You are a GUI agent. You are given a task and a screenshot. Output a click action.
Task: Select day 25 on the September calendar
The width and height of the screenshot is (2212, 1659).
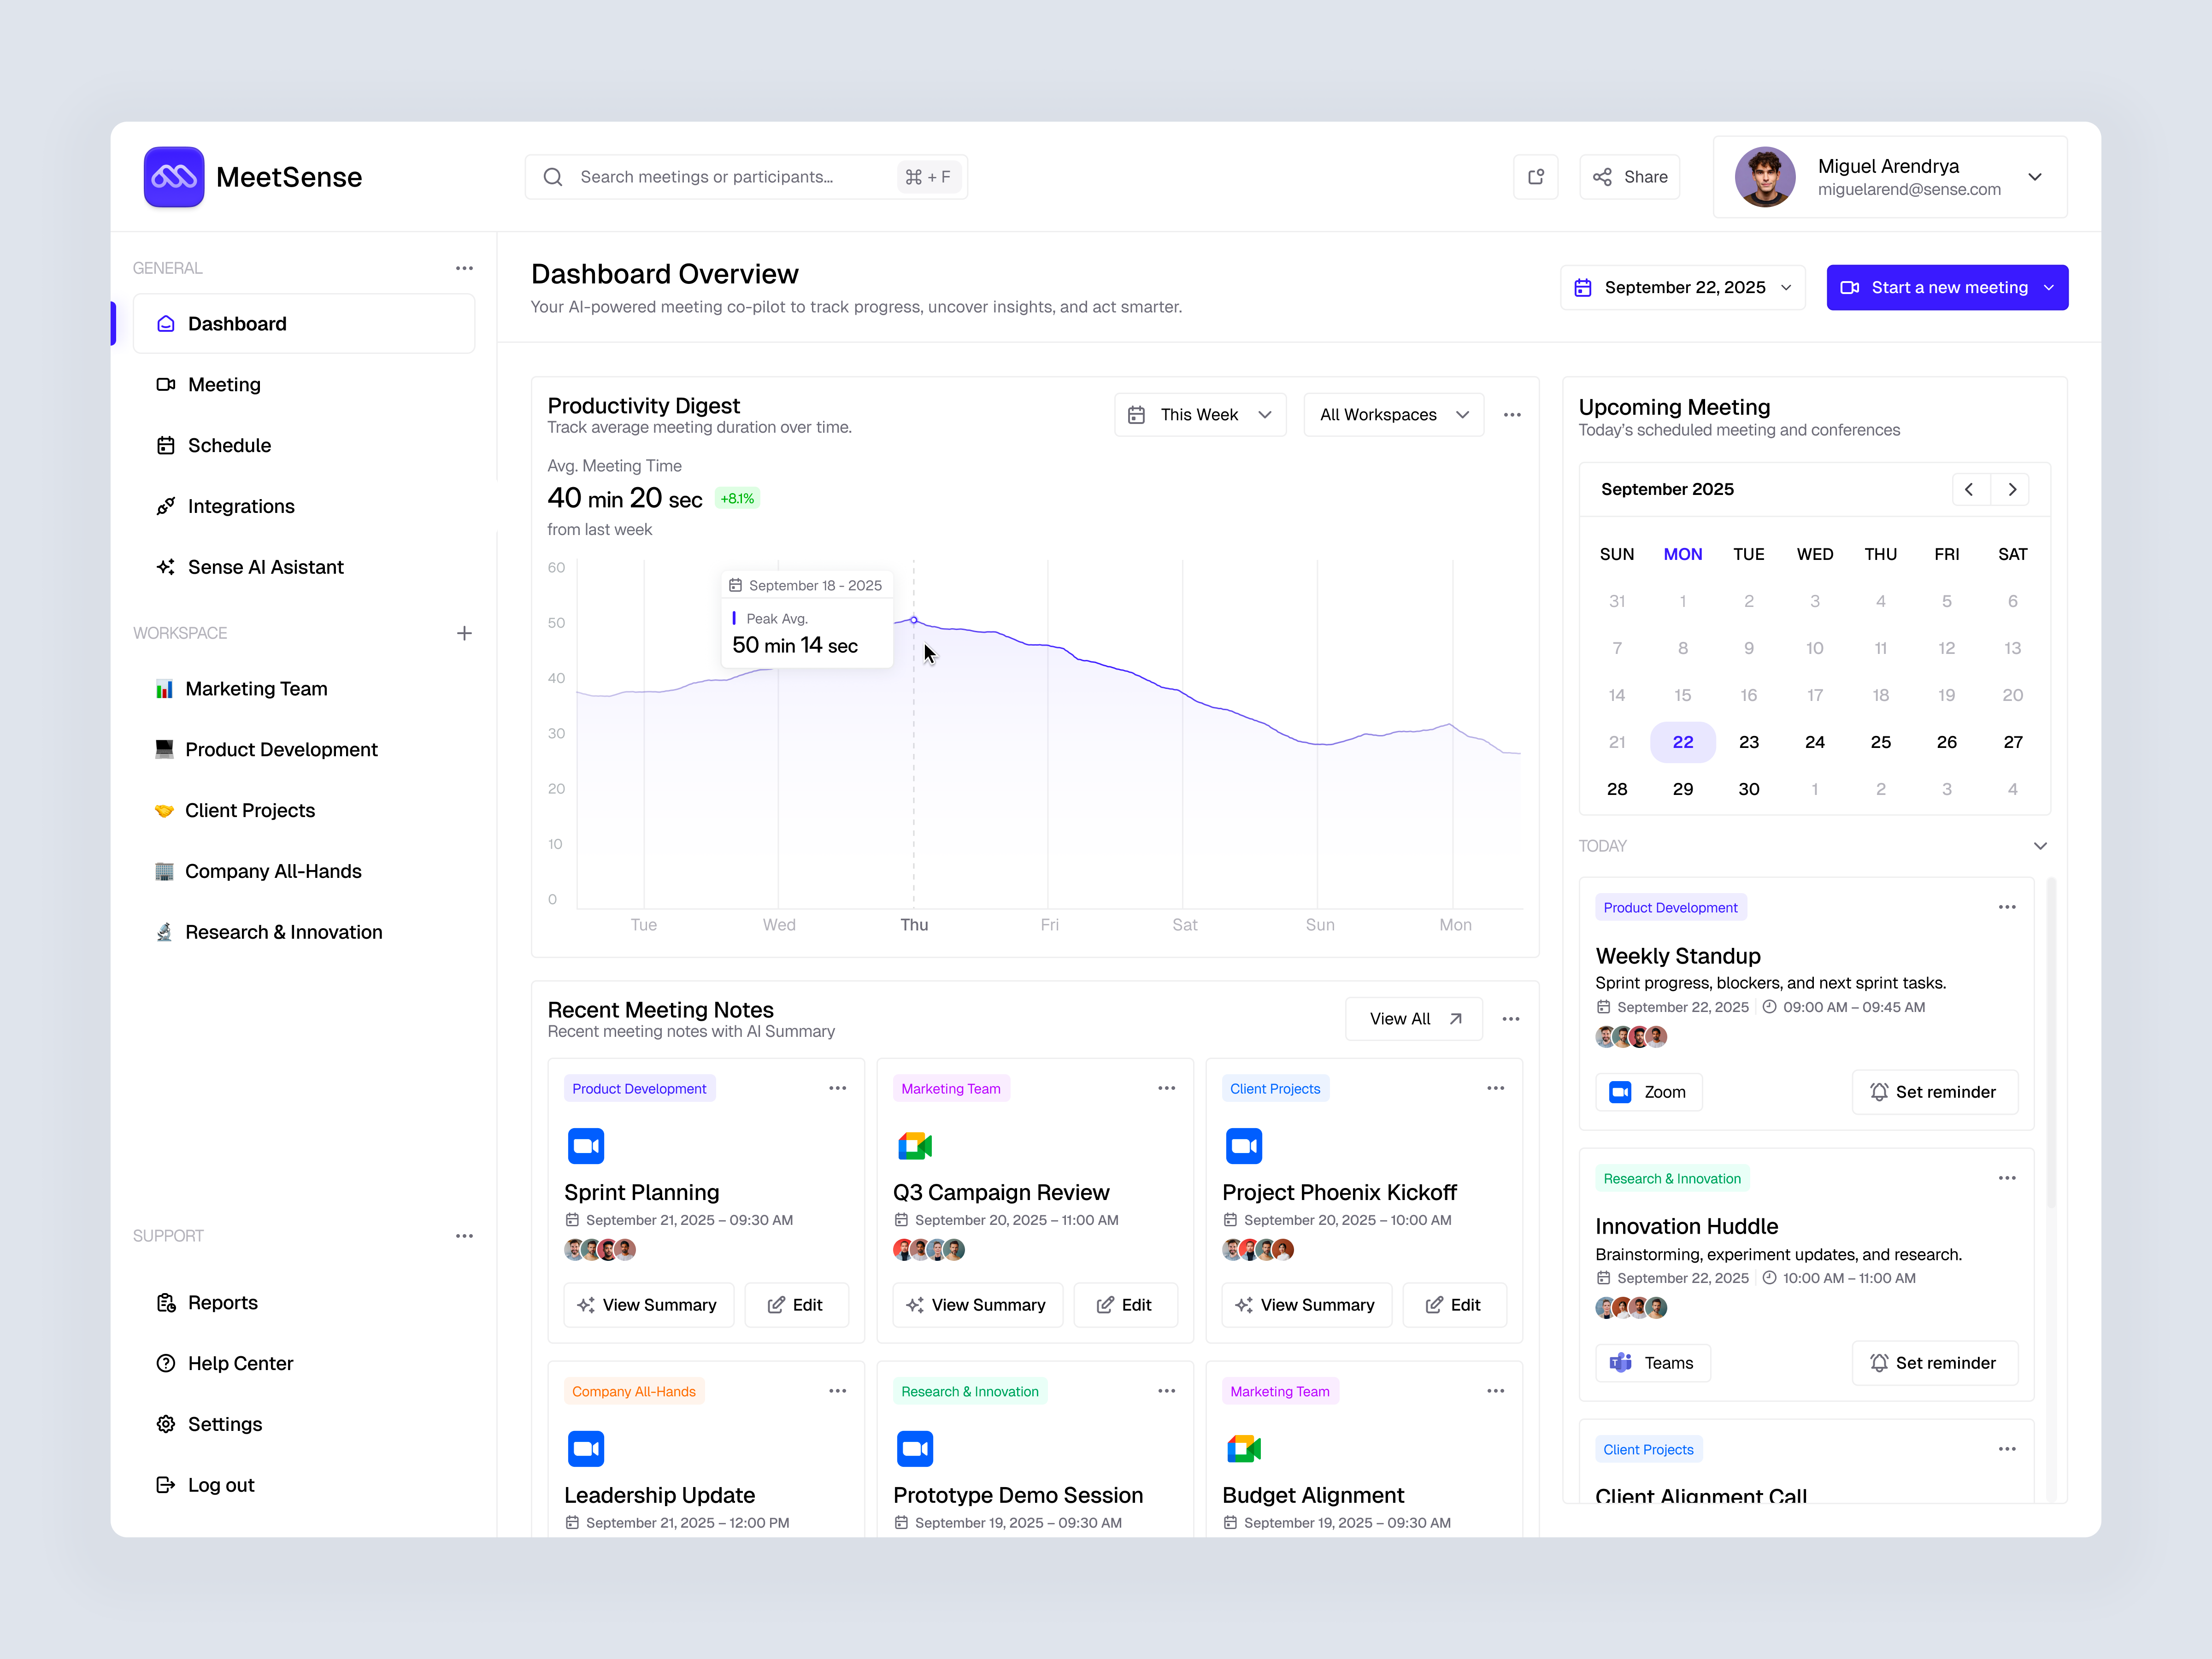(x=1881, y=741)
